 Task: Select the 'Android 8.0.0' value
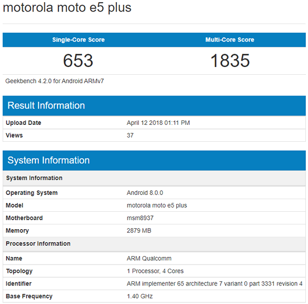click(x=145, y=193)
